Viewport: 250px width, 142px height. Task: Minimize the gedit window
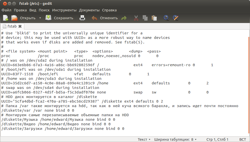10,4
